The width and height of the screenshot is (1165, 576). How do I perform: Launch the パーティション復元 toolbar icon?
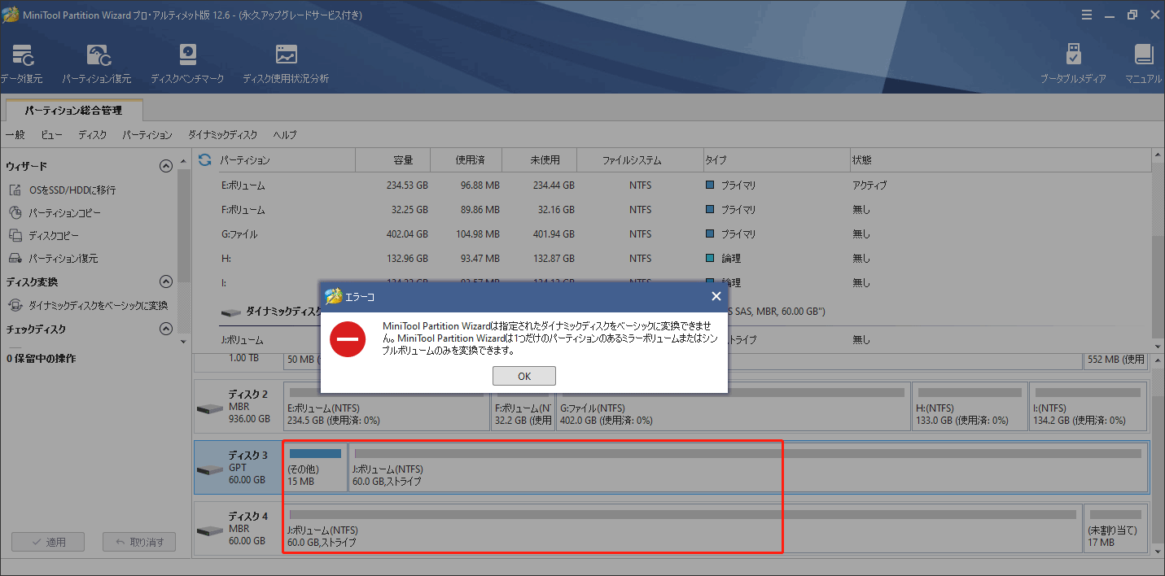[x=97, y=63]
